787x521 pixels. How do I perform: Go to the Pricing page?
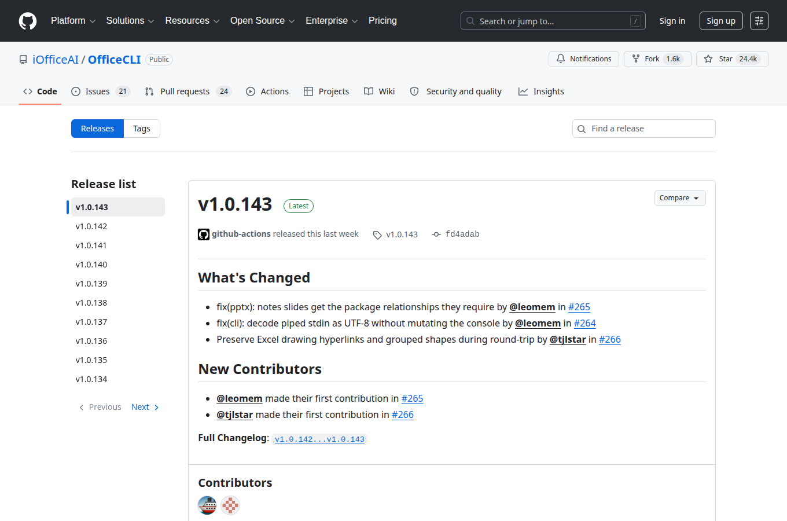[383, 21]
